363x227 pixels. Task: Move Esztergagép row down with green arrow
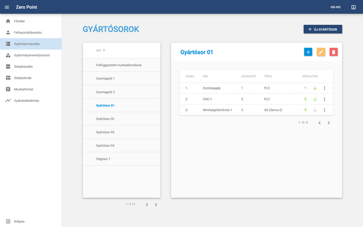click(x=315, y=88)
